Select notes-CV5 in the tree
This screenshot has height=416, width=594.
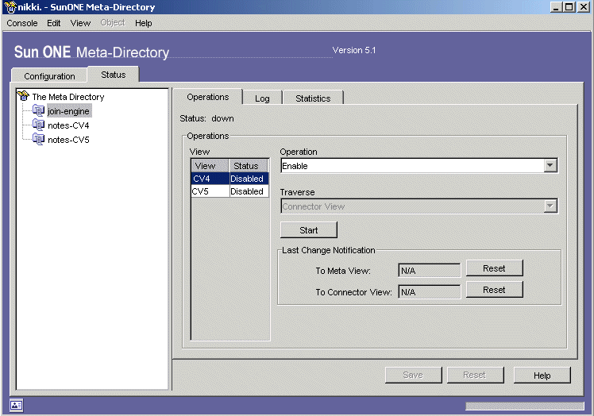tap(68, 140)
